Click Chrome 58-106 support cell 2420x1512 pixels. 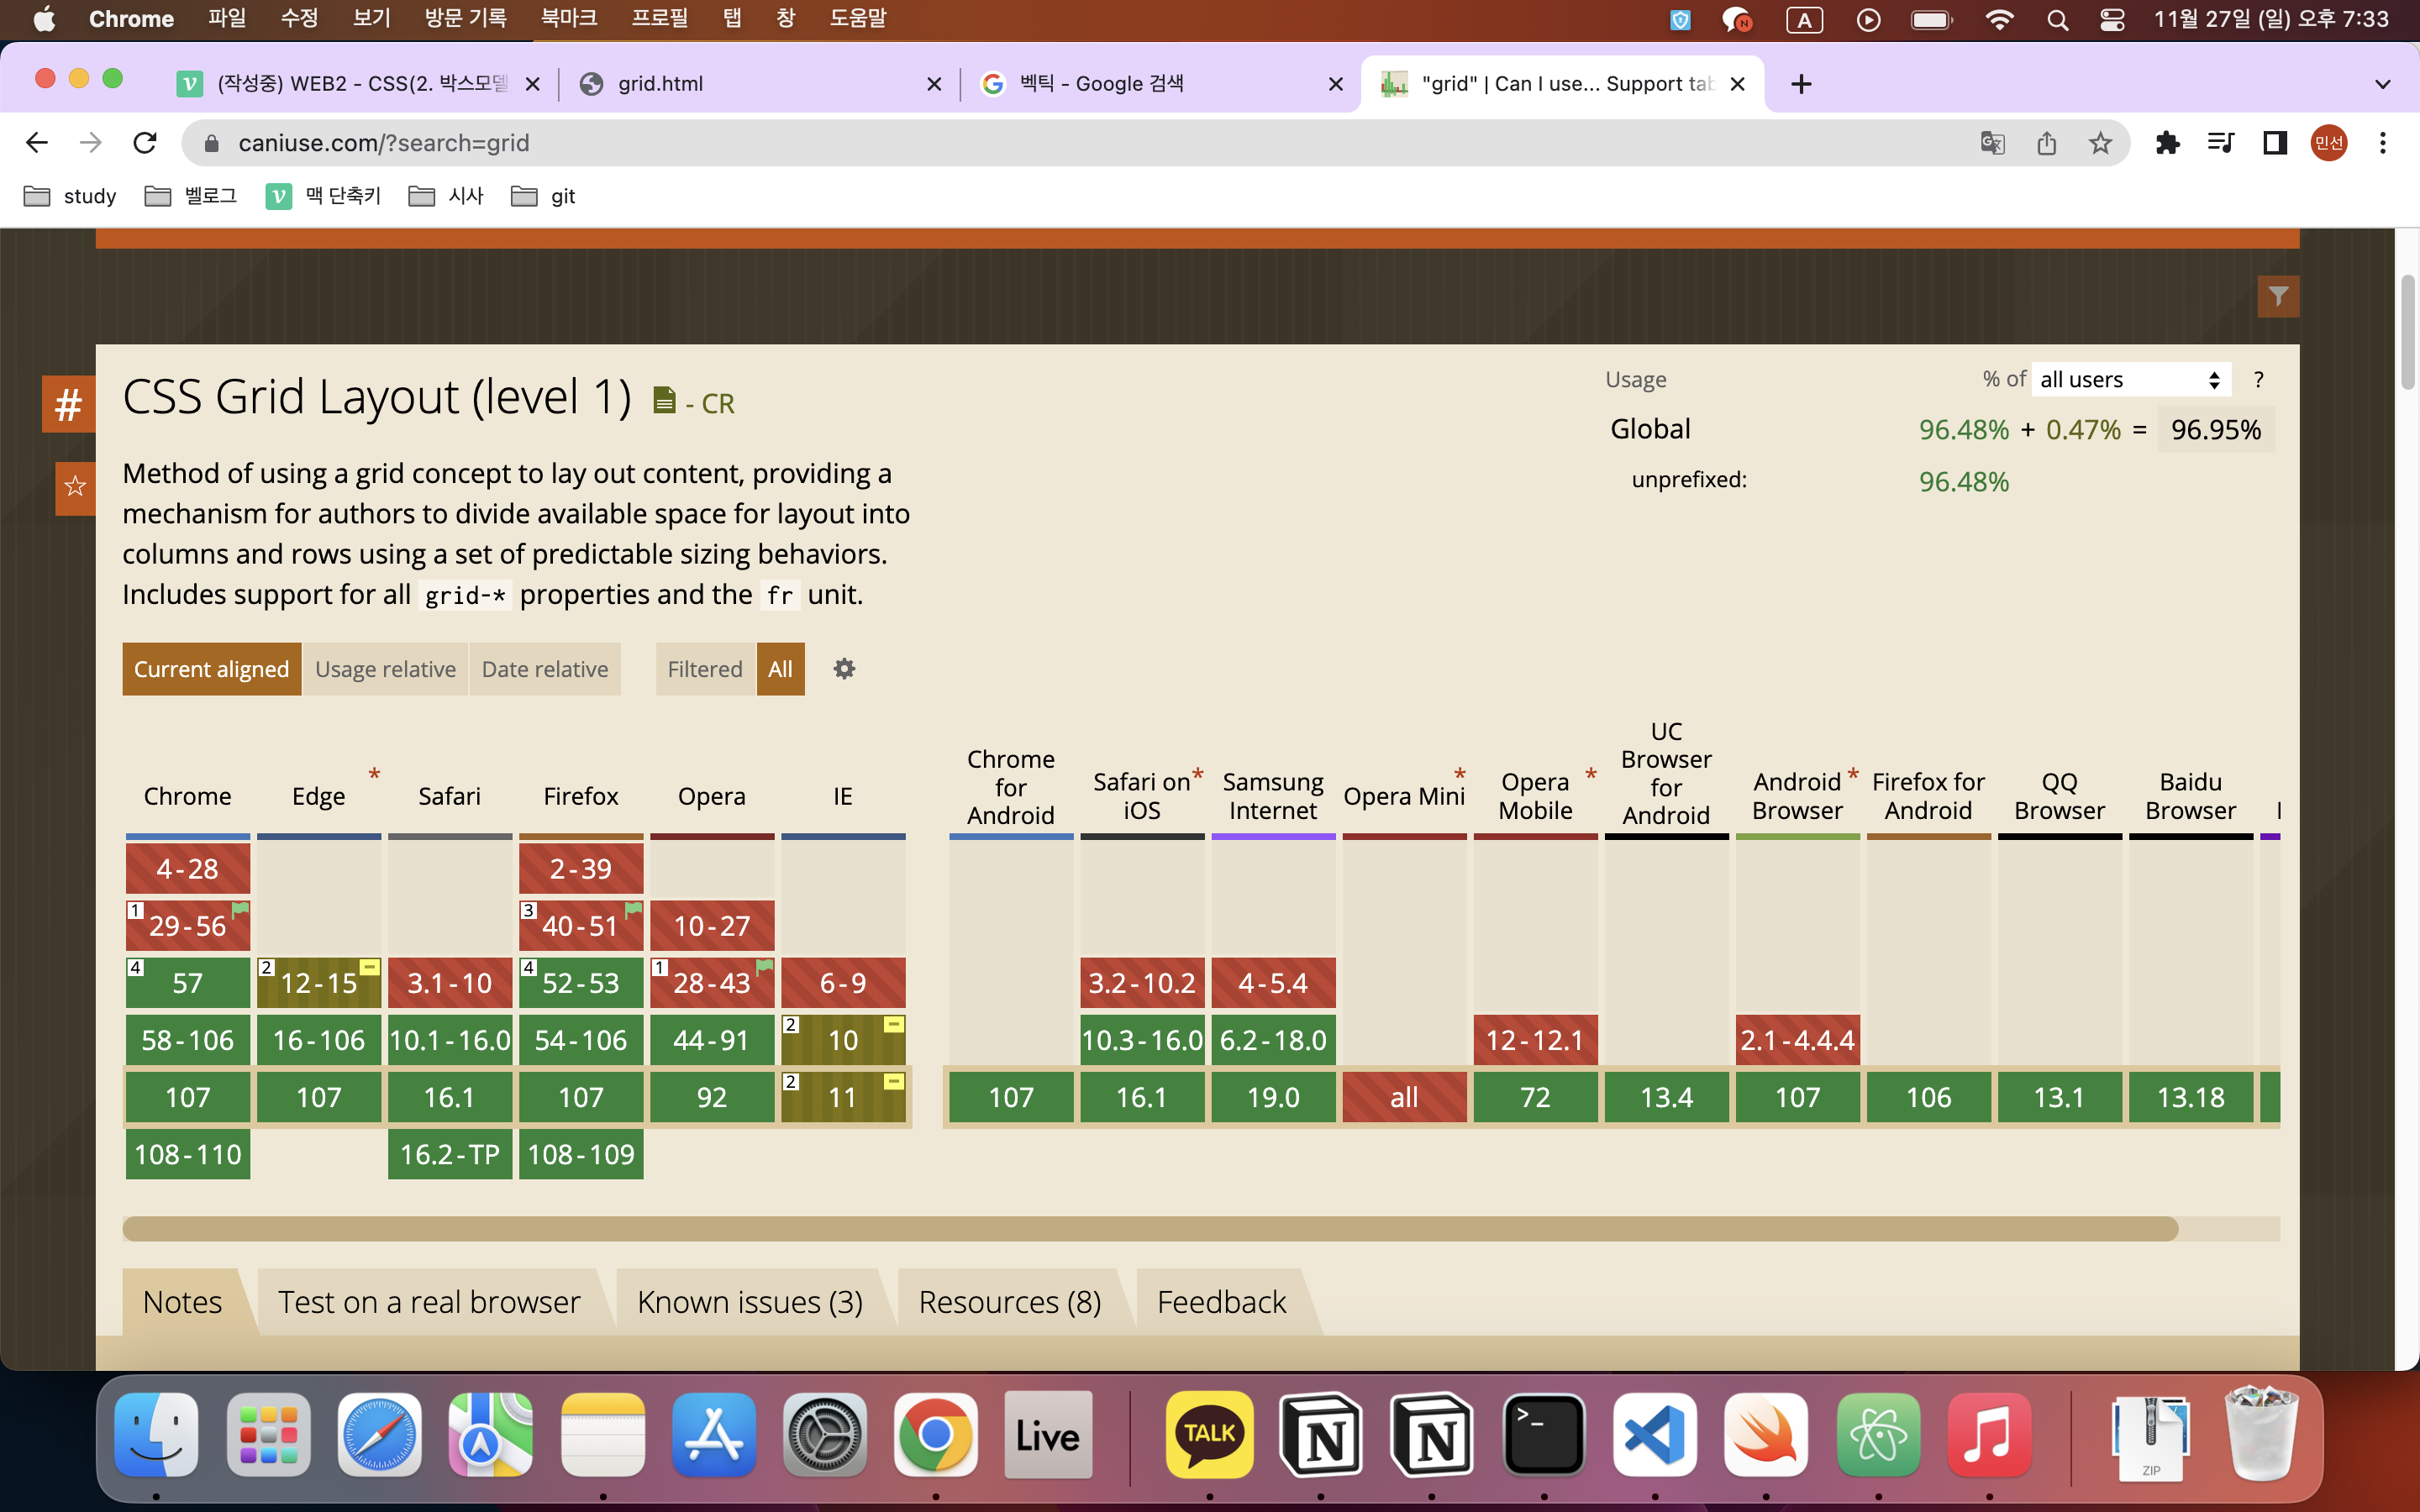point(188,1040)
